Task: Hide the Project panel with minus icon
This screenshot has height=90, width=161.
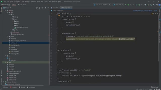Action: [48, 8]
